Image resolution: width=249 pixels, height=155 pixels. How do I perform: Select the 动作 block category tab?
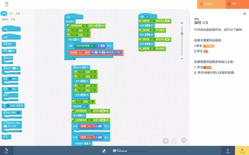11,14
